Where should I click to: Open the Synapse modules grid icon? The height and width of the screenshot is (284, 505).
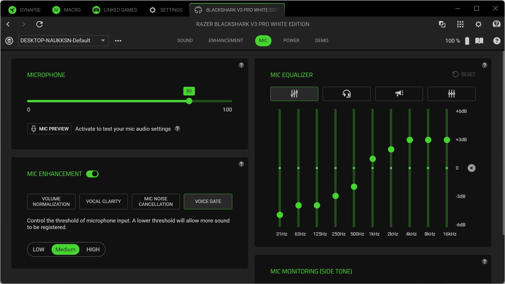tap(460, 24)
